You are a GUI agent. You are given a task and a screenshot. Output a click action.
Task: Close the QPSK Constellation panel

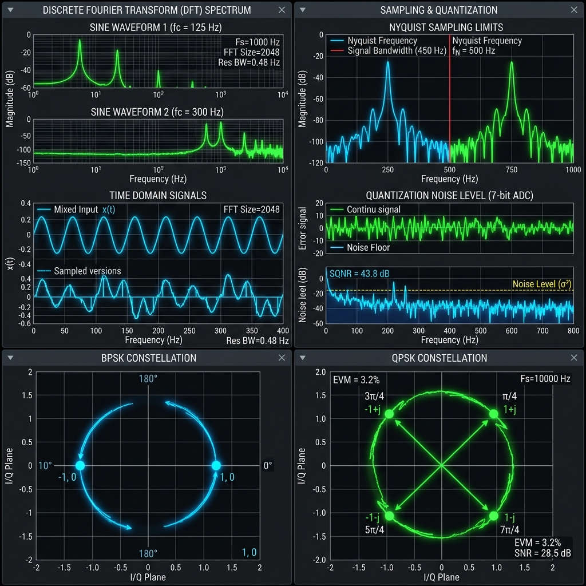574,358
